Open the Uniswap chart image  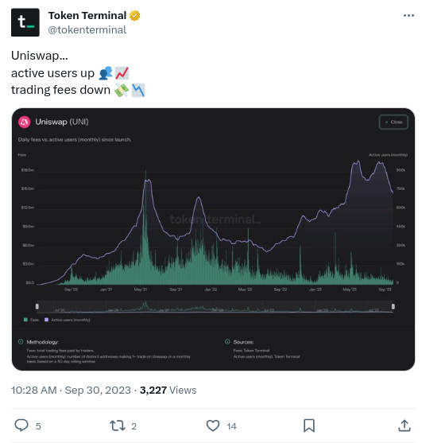[x=213, y=239]
